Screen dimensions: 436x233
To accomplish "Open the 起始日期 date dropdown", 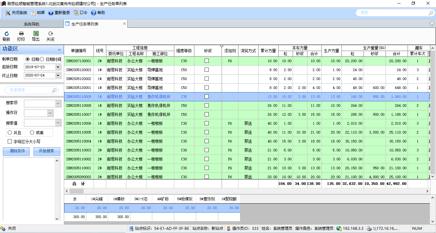I will click(58, 67).
